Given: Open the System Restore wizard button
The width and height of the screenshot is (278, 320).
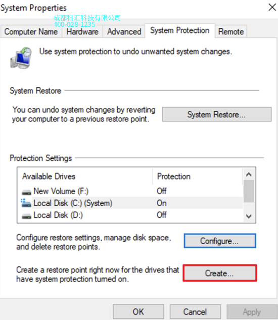Looking at the screenshot, I should (x=217, y=114).
